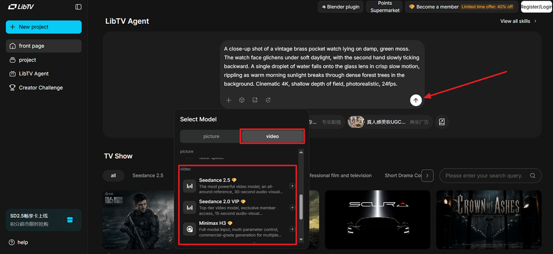Click into the prompt text area
Image resolution: width=553 pixels, height=254 pixels.
click(x=322, y=66)
